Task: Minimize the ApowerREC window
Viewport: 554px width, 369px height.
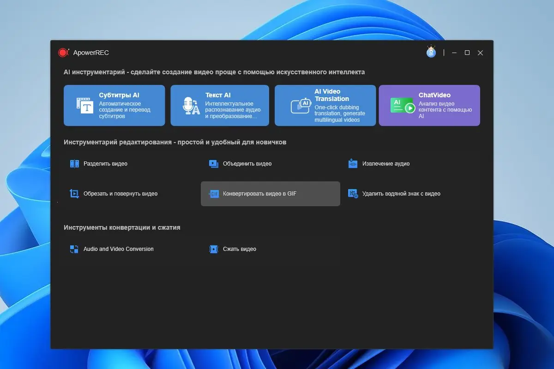Action: coord(455,53)
